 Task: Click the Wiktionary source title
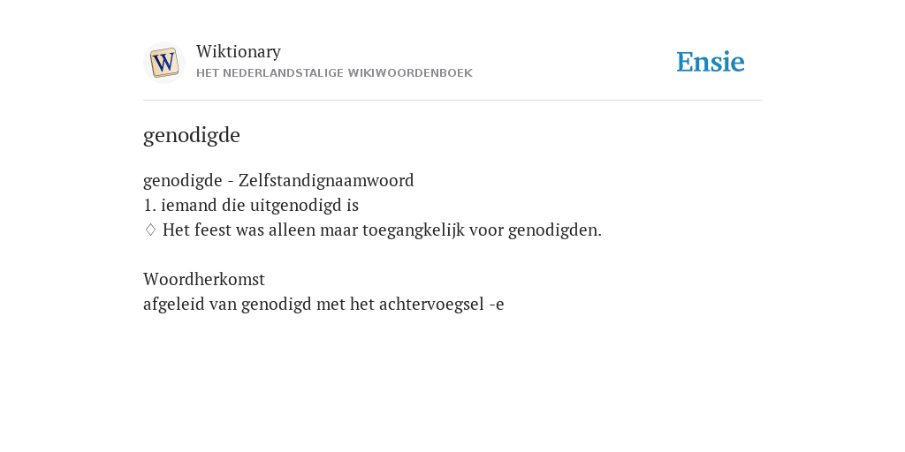click(239, 52)
